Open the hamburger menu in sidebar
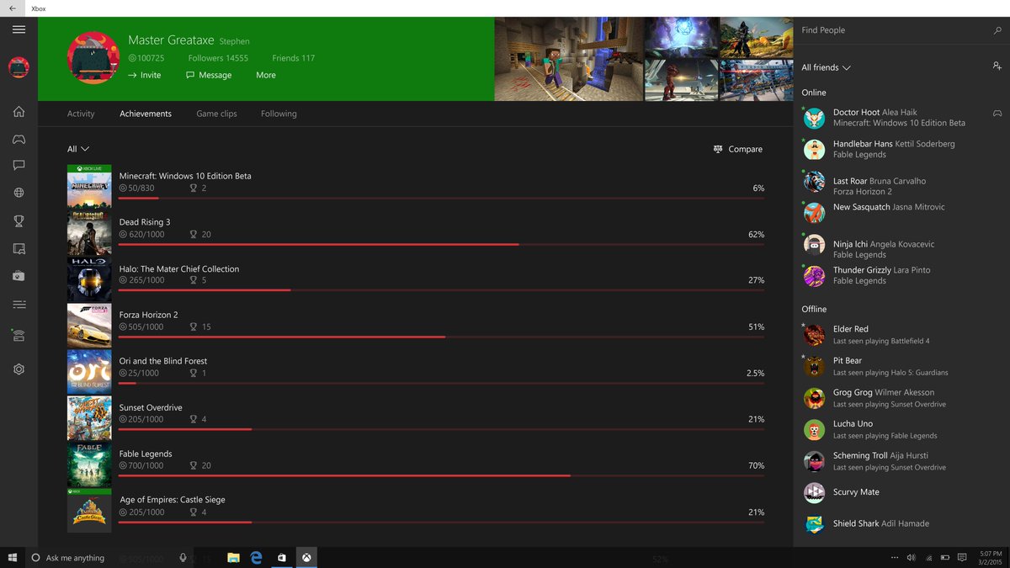Image resolution: width=1010 pixels, height=568 pixels. click(x=19, y=29)
